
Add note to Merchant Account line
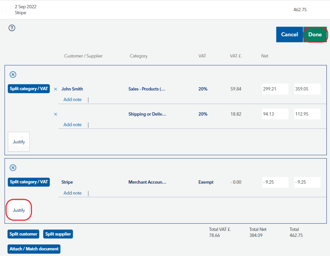tap(73, 193)
